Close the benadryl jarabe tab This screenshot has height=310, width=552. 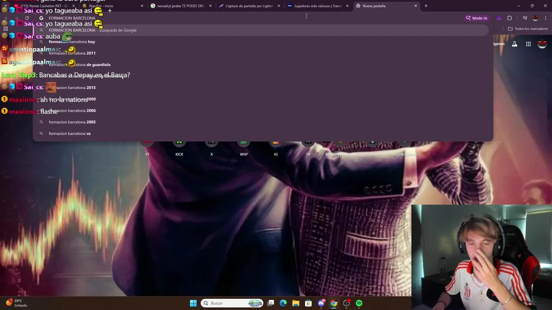pyautogui.click(x=210, y=6)
